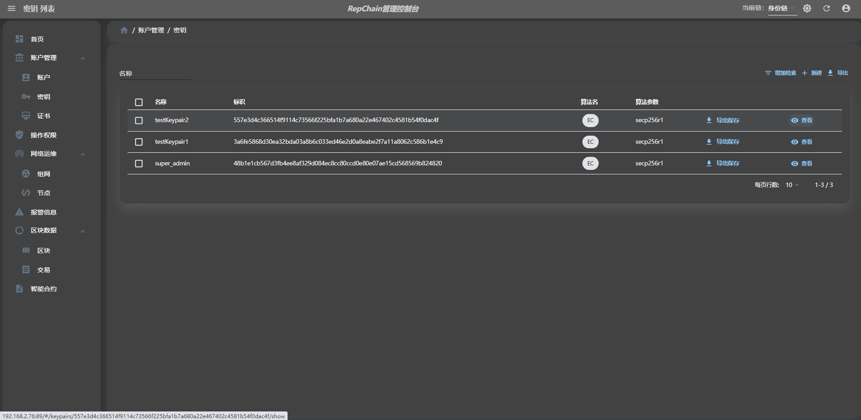Click 算法参数 column header
The height and width of the screenshot is (420, 861).
pos(647,102)
